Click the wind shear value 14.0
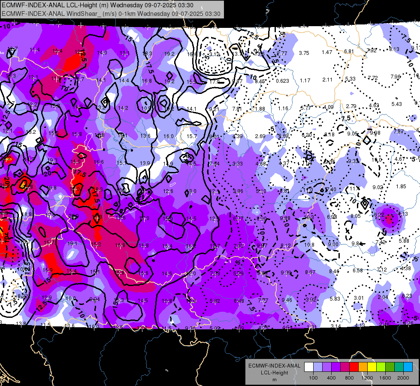 click(x=102, y=53)
